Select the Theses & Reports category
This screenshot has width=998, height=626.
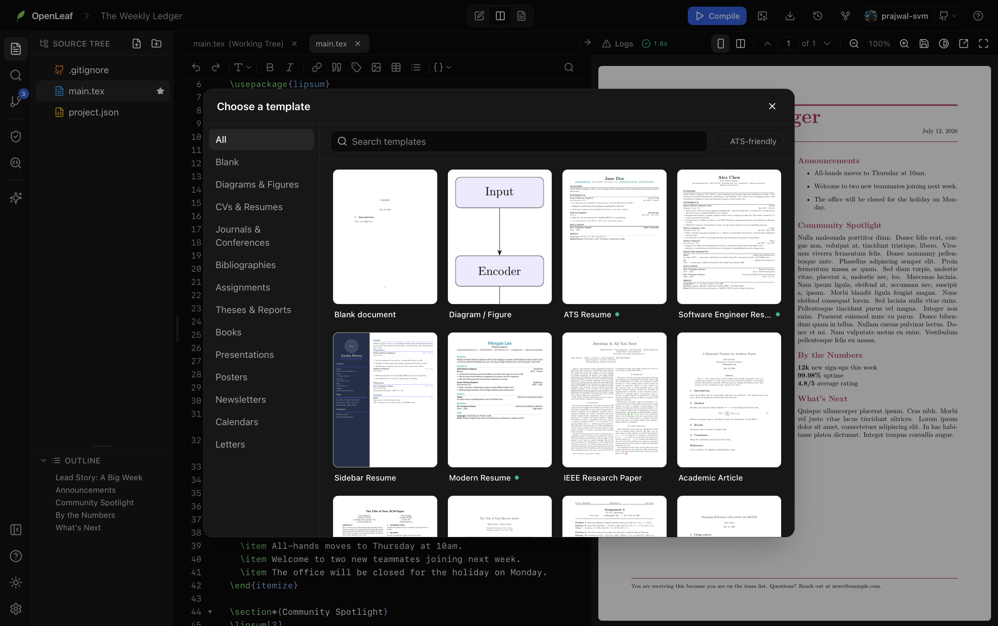point(261,310)
